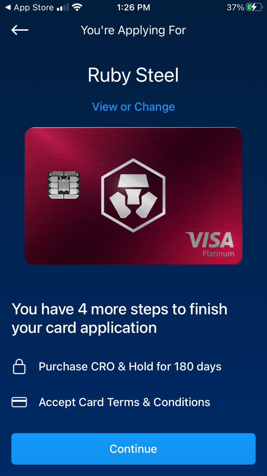Tap the 1:26 PM clock
Screen dimensions: 267x476
(133, 7)
